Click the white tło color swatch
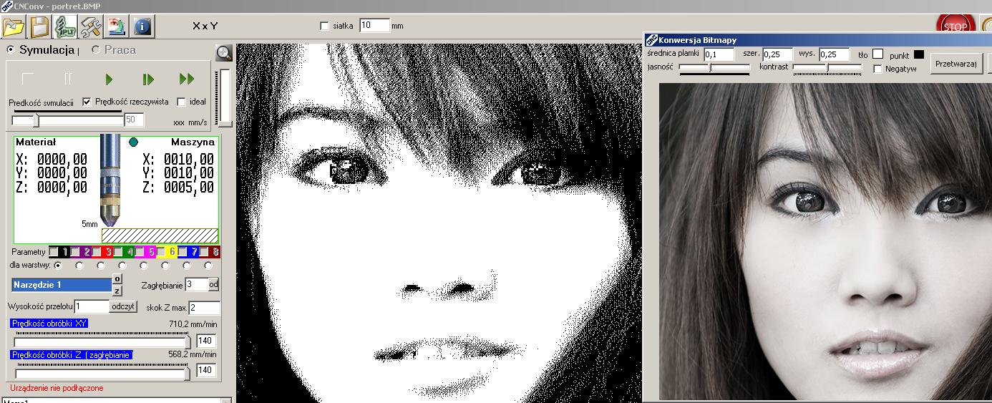Image resolution: width=992 pixels, height=403 pixels. pyautogui.click(x=877, y=54)
